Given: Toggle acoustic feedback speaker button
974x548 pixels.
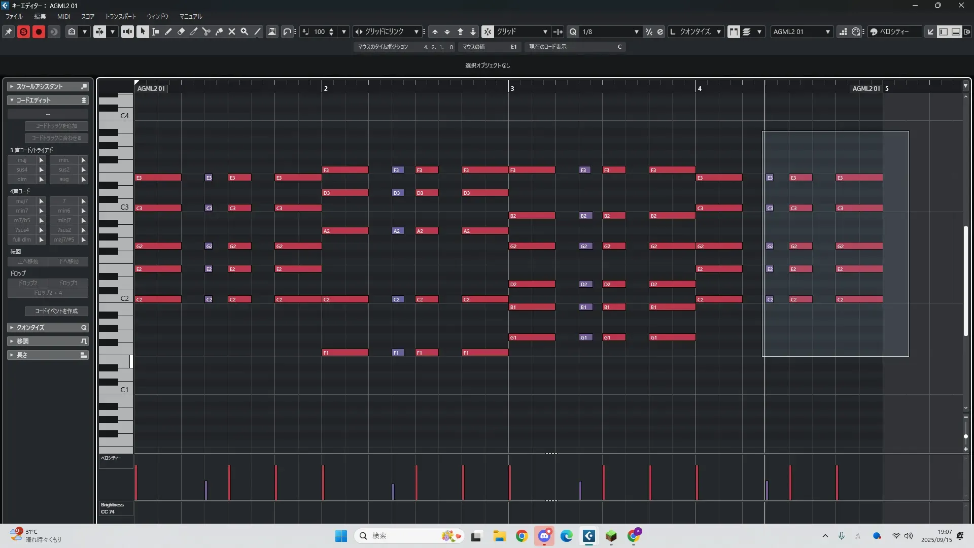Looking at the screenshot, I should (x=127, y=31).
